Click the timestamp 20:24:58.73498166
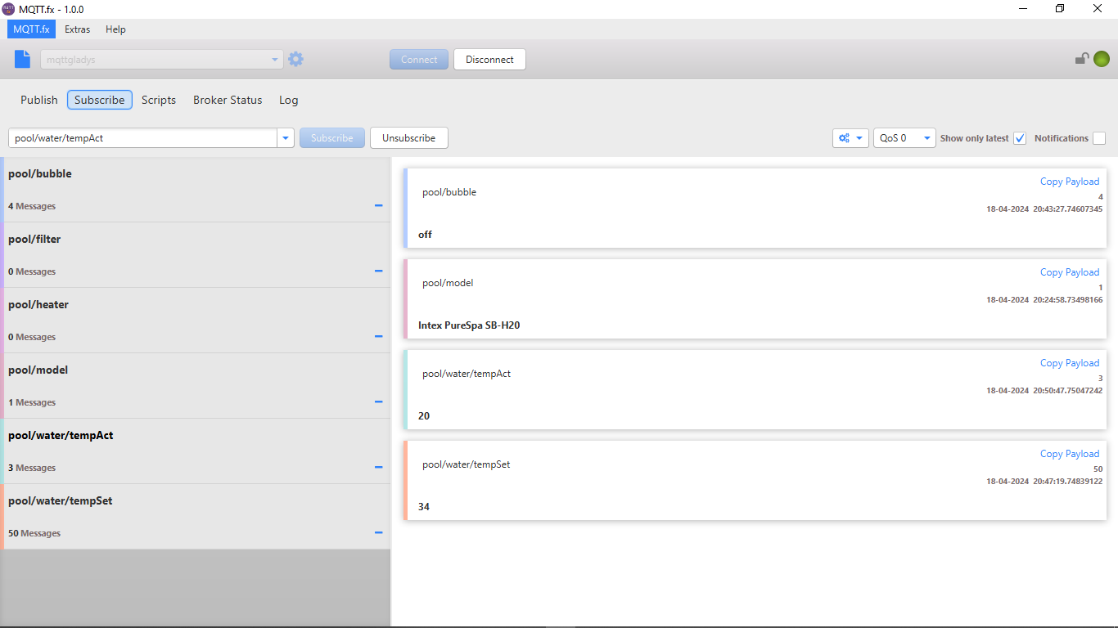 [x=1067, y=300]
